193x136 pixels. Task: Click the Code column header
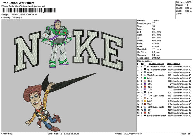(170, 64)
